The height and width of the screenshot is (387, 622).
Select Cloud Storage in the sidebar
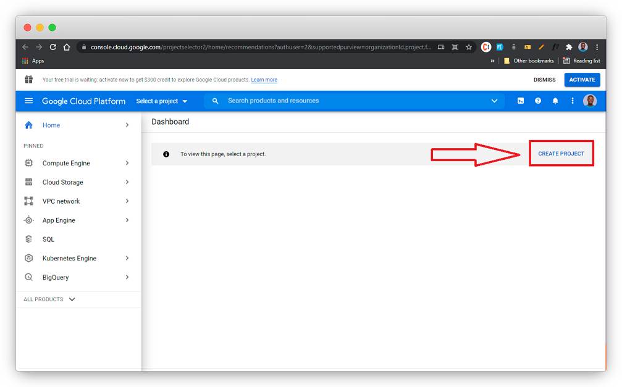[x=78, y=182]
